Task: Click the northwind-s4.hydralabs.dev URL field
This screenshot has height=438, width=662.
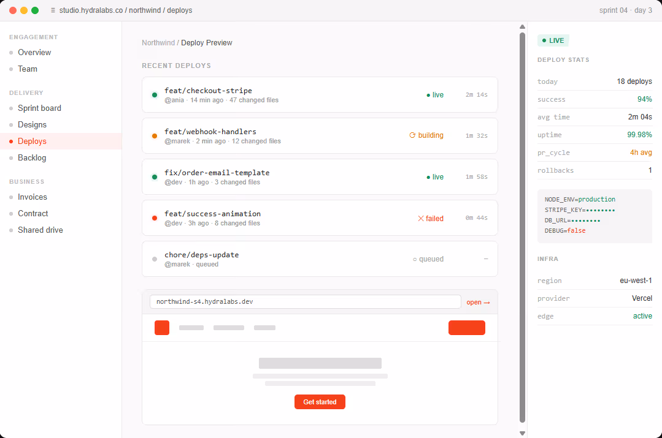Action: pyautogui.click(x=306, y=301)
